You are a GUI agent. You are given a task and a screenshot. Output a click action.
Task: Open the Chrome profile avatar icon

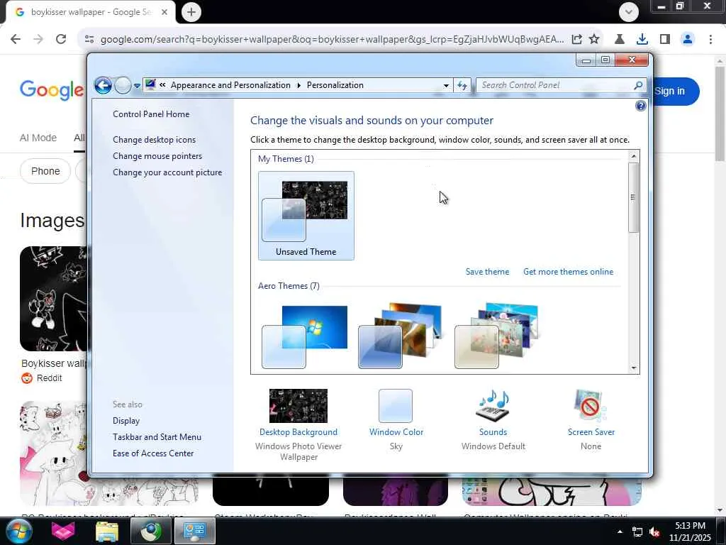(688, 39)
